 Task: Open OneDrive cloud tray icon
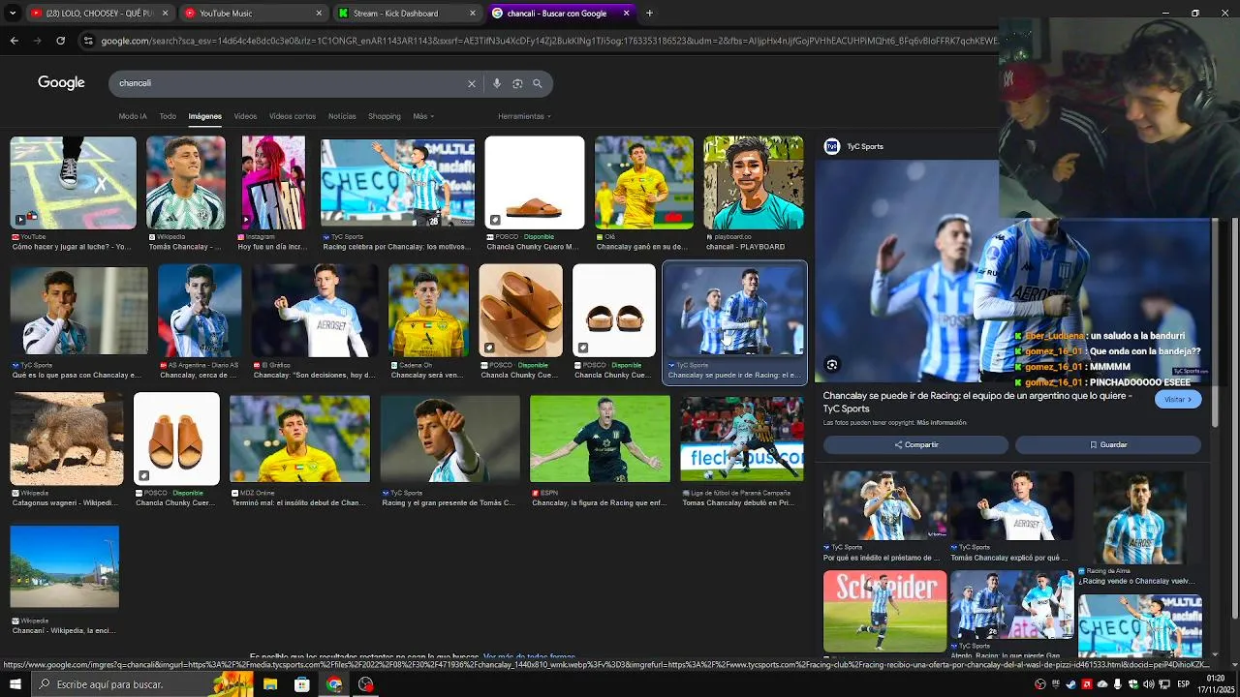(x=1102, y=684)
